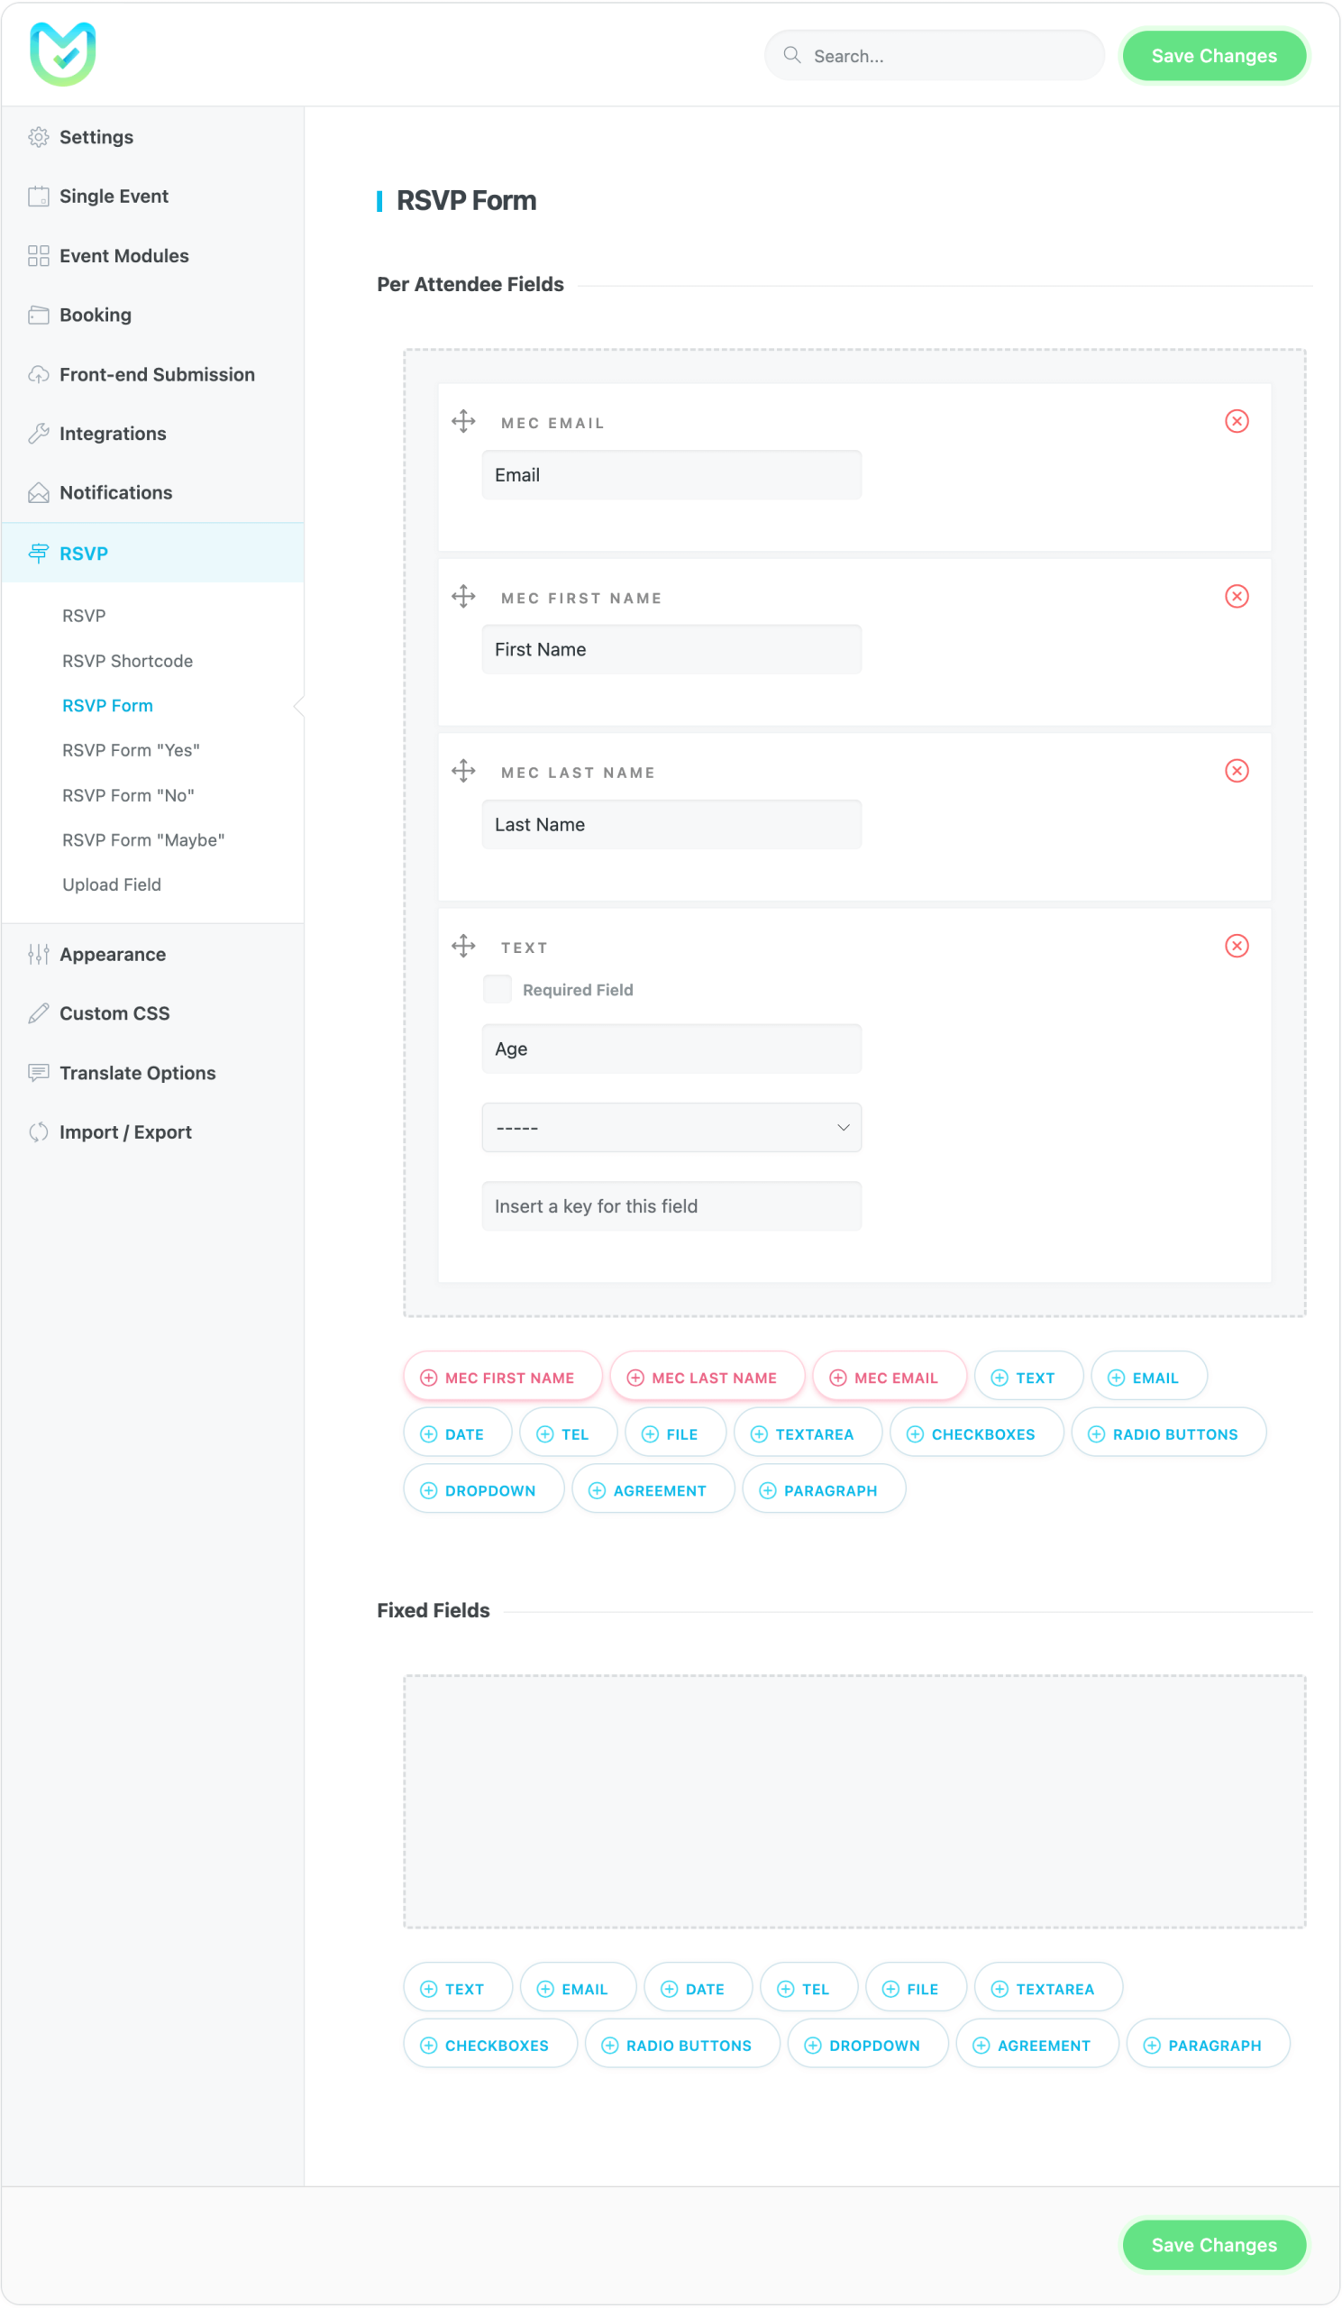Click the remove icon on MEC Email field
The height and width of the screenshot is (2308, 1342).
pyautogui.click(x=1237, y=421)
